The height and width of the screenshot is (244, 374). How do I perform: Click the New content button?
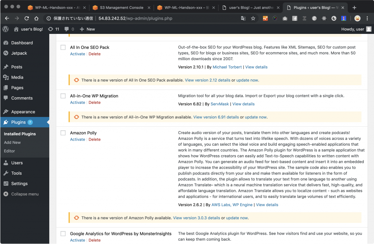[x=87, y=29]
